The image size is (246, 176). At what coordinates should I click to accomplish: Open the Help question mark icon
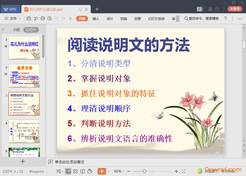(225, 19)
